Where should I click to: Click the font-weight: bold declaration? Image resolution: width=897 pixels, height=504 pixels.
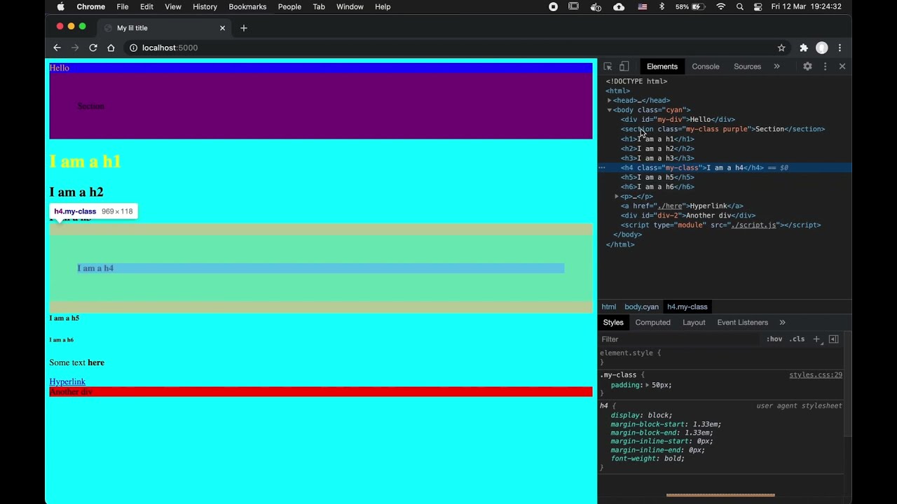[x=648, y=458]
